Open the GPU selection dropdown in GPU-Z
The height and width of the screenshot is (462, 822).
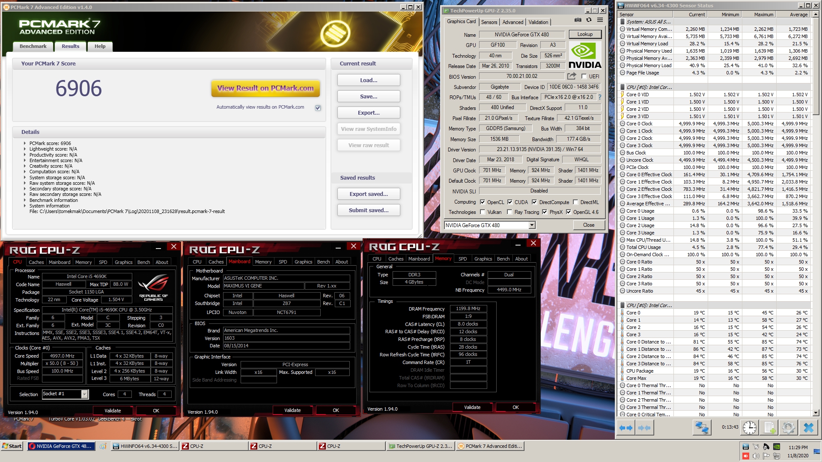tap(532, 225)
